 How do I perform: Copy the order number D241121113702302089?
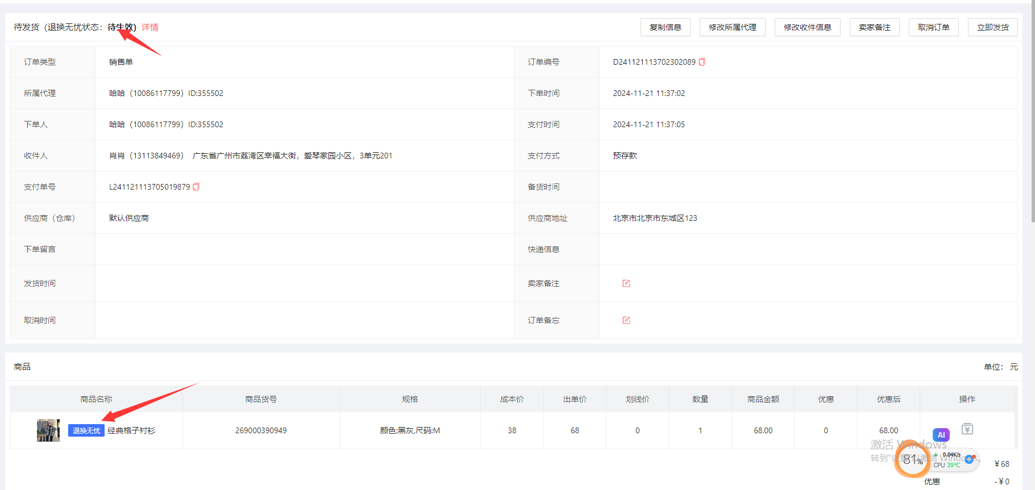(x=702, y=62)
